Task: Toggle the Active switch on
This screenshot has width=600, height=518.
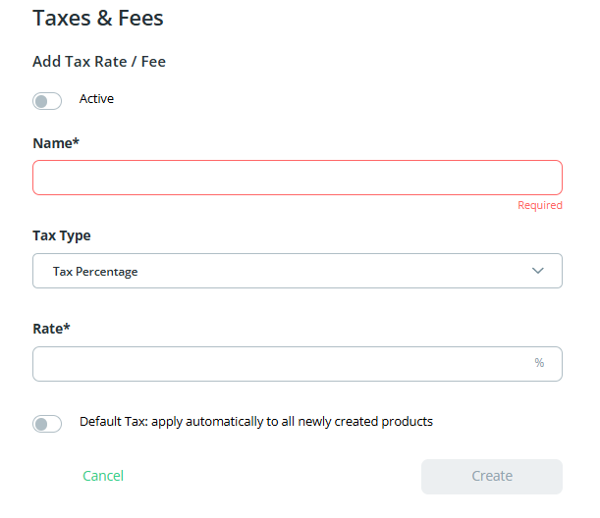Action: tap(47, 101)
